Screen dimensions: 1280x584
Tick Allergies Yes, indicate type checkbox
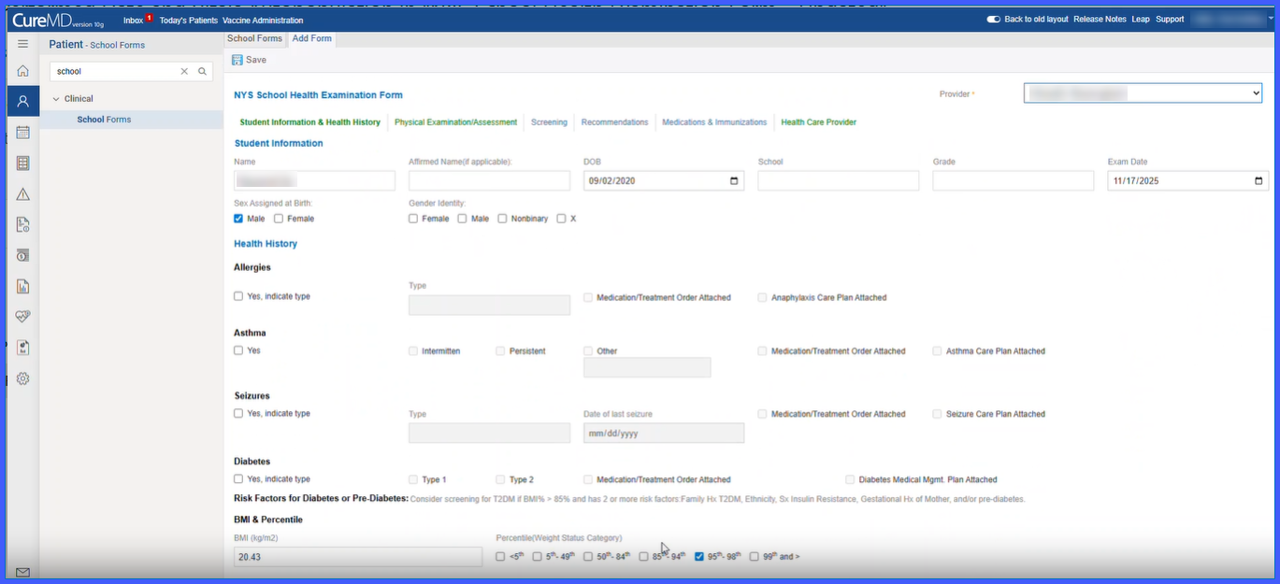coord(238,296)
